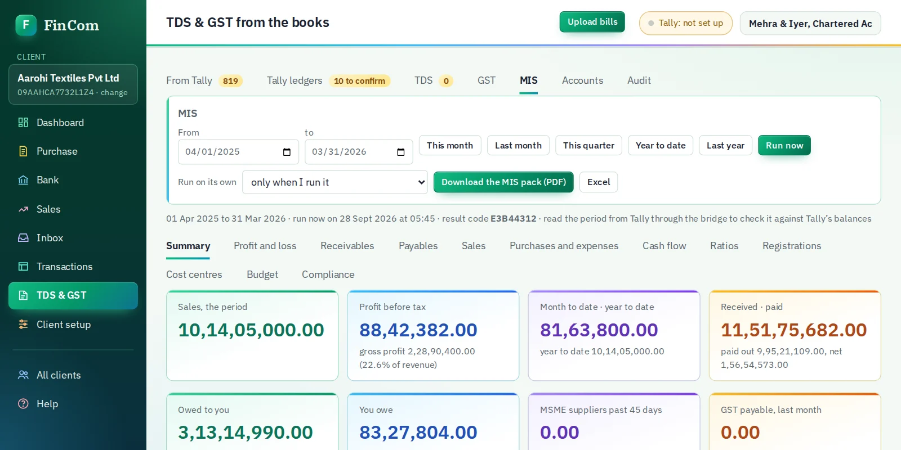Image resolution: width=901 pixels, height=450 pixels.
Task: Click MSME suppliers past 45 days card
Action: tap(614, 422)
